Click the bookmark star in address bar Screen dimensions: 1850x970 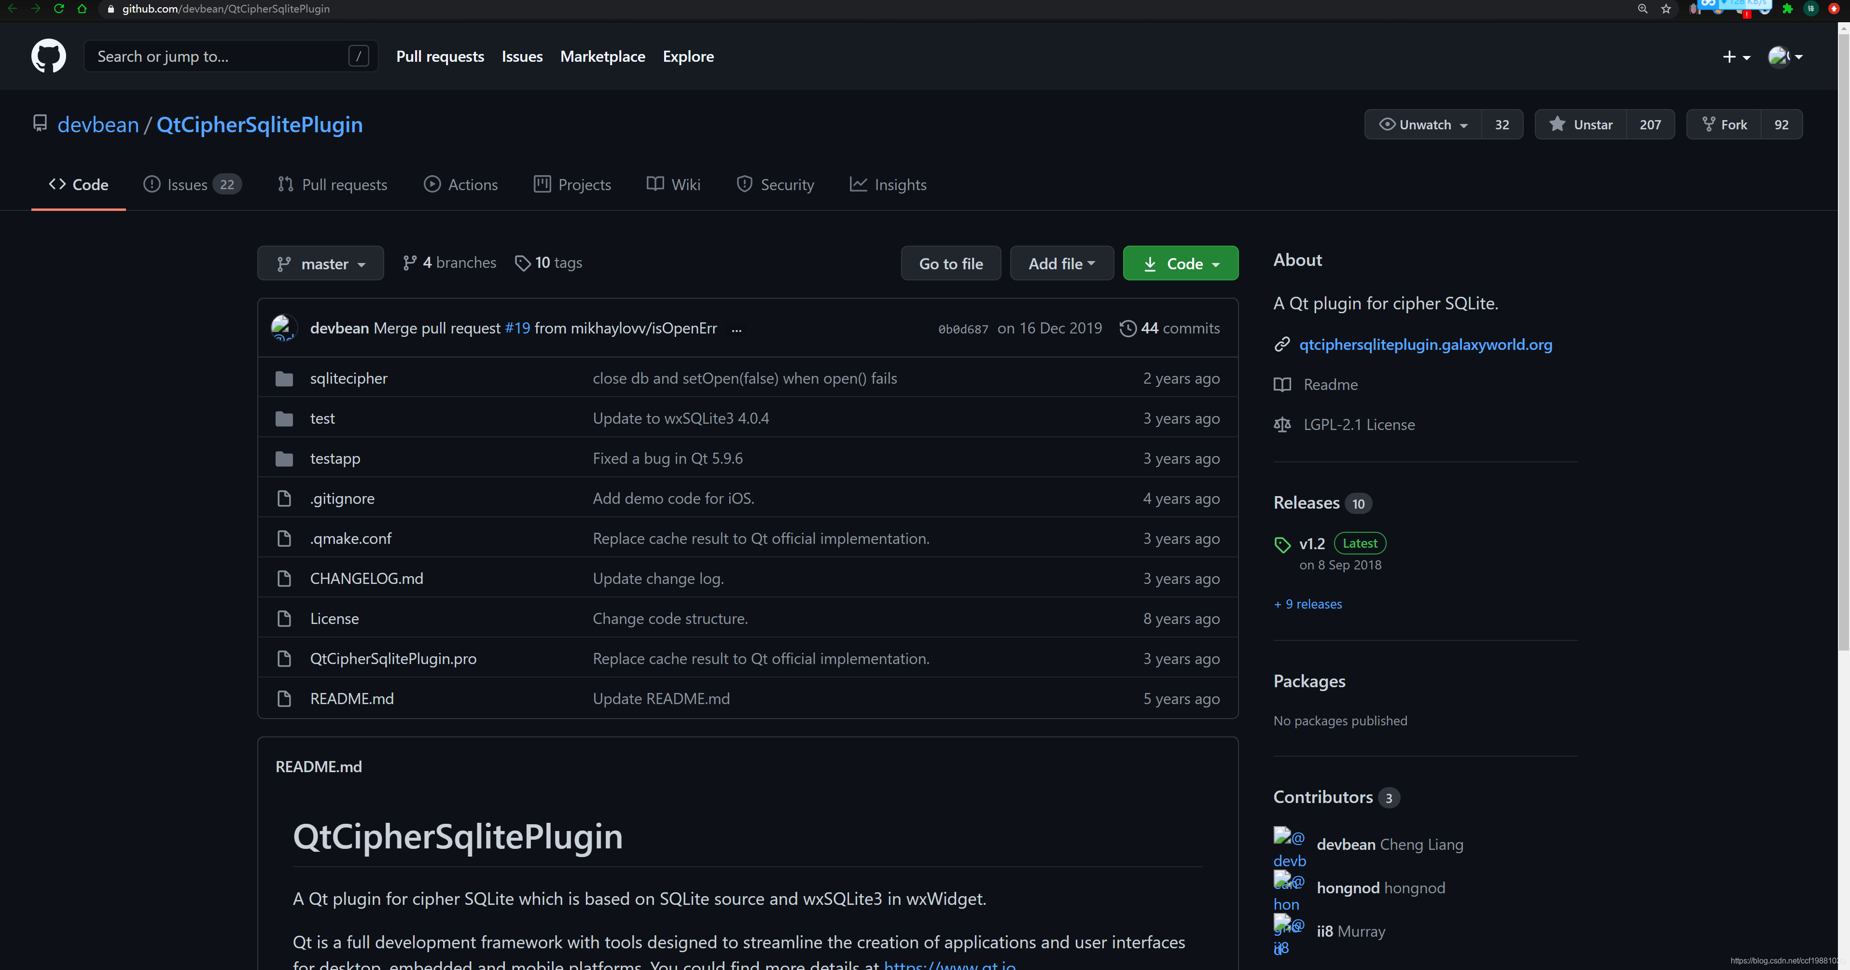point(1666,9)
